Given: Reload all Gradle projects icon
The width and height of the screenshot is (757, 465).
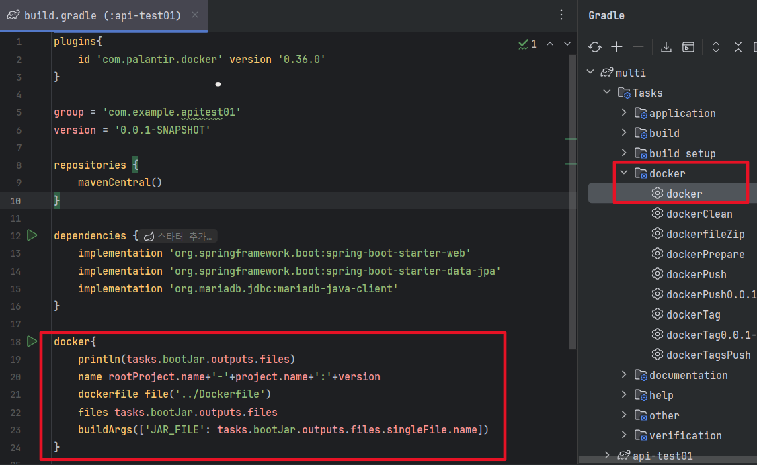Looking at the screenshot, I should coord(595,47).
